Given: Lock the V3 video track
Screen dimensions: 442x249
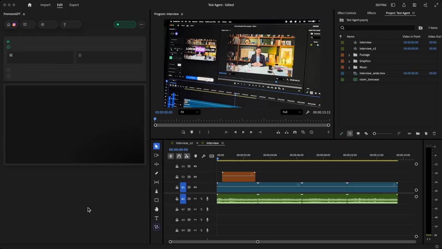Looking at the screenshot, I should tap(177, 166).
